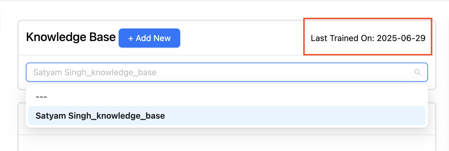449x151 pixels.
Task: Click the search glass in the selector
Action: click(x=417, y=72)
